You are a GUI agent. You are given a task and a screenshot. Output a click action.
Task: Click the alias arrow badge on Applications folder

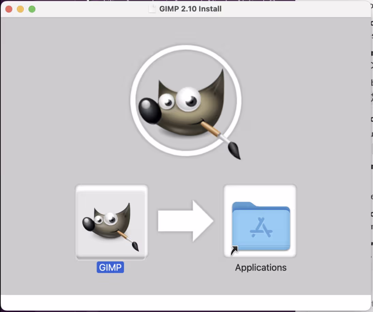[234, 251]
